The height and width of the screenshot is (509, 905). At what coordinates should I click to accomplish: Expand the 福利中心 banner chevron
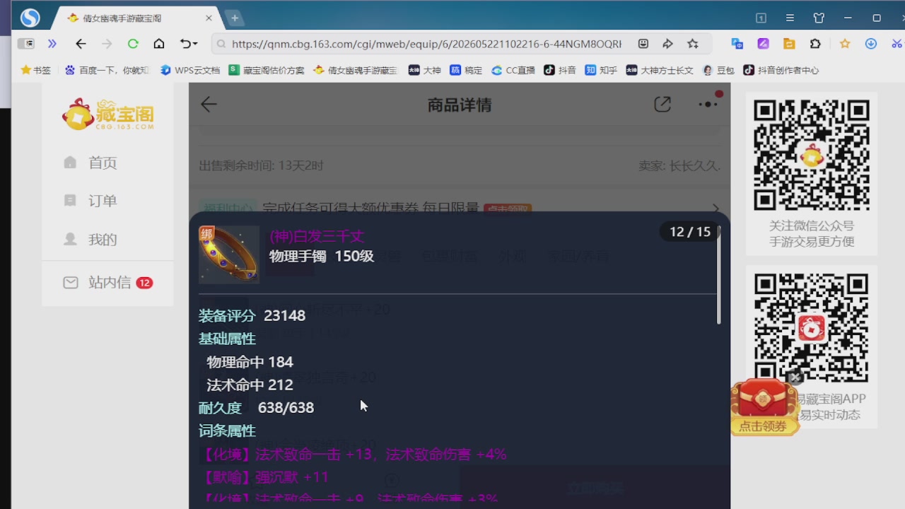click(x=716, y=209)
